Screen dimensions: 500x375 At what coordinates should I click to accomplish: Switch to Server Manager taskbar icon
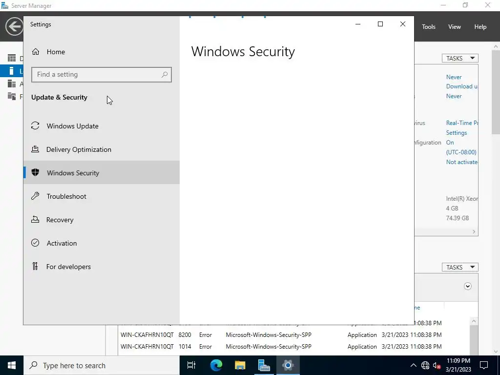(x=264, y=365)
